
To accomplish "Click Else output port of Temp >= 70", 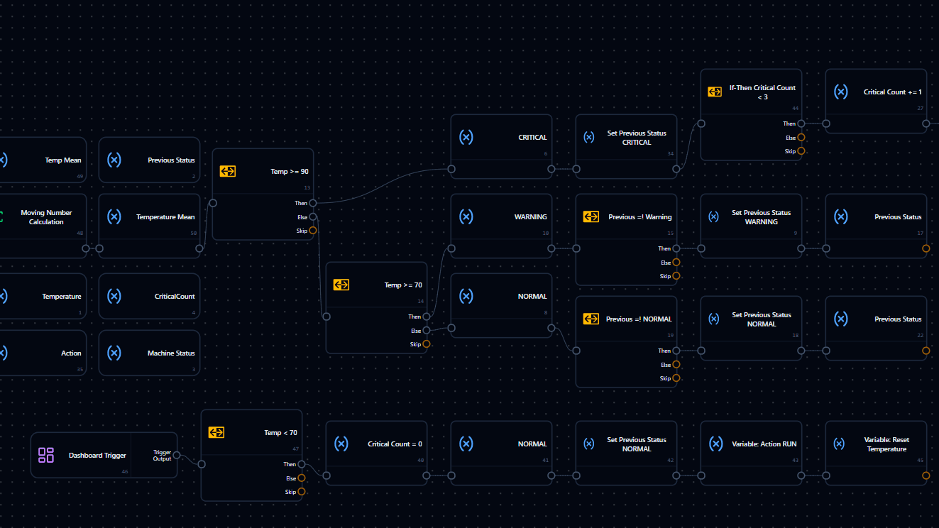I will pos(426,331).
